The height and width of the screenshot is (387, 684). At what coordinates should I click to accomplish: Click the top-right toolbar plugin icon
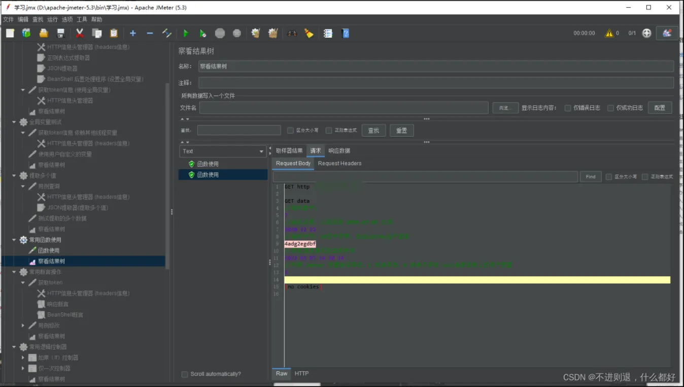tap(667, 33)
